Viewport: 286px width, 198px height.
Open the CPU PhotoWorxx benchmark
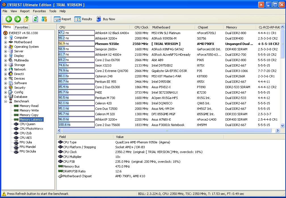click(31, 129)
